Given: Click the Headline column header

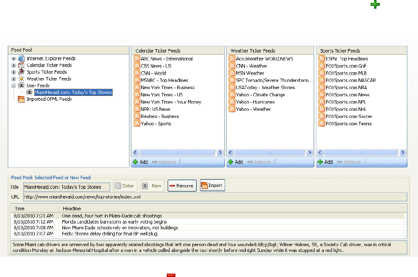Looking at the screenshot, I should click(232, 209).
